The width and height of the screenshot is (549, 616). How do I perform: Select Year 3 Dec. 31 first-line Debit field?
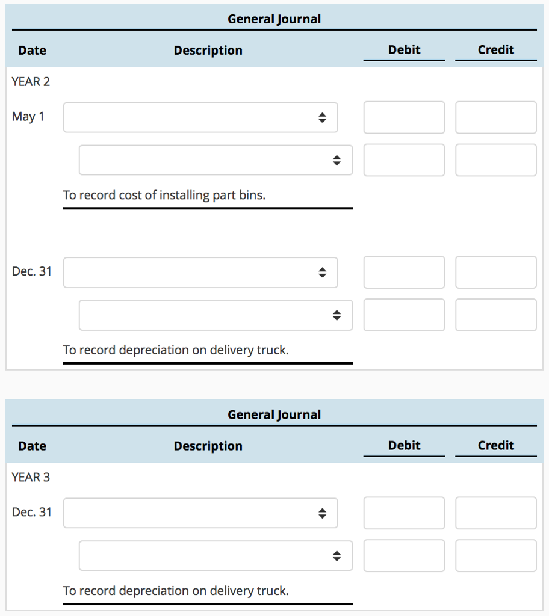pyautogui.click(x=404, y=513)
